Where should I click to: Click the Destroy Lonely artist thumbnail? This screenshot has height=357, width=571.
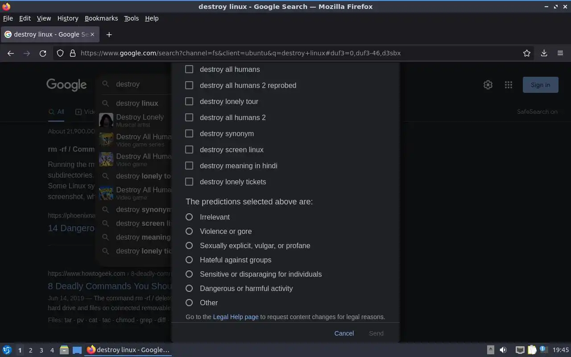coord(106,120)
